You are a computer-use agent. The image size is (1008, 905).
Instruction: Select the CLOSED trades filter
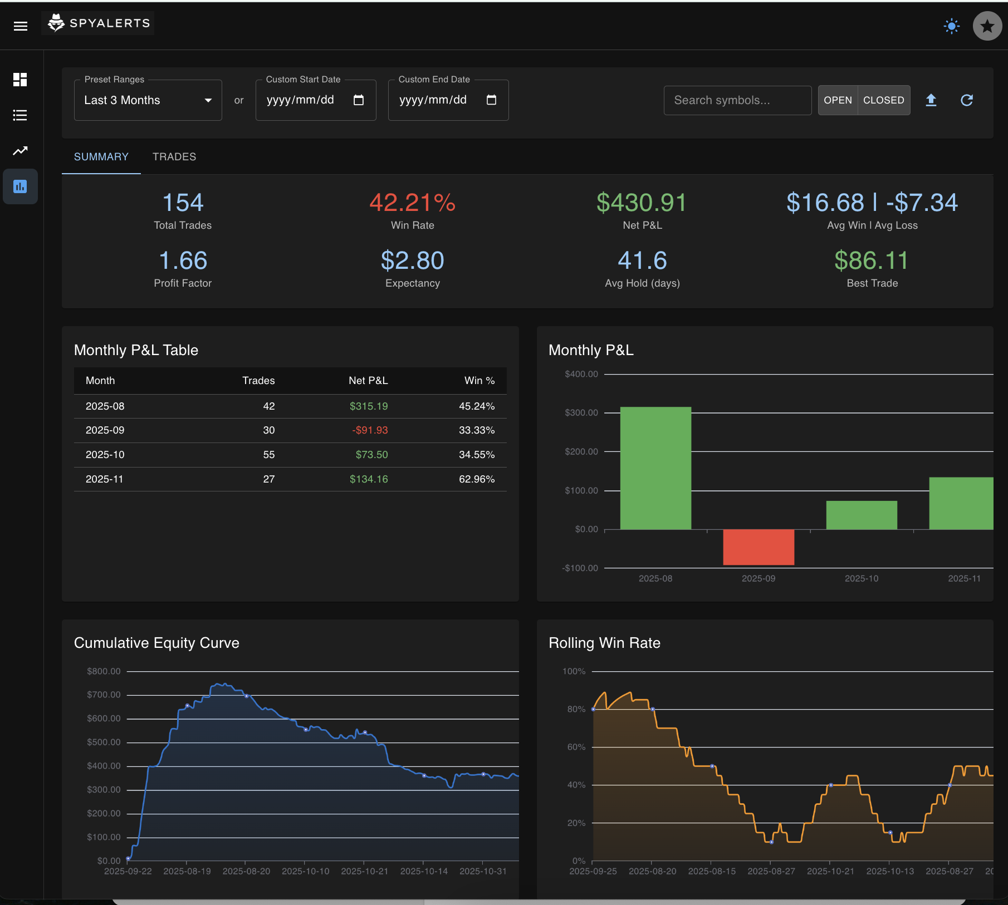pyautogui.click(x=883, y=100)
